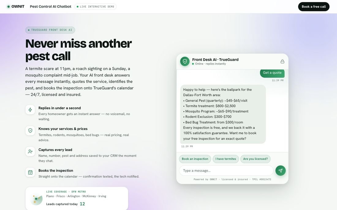Click the shield-check icon beside Knows your services
The width and height of the screenshot is (337, 210).
coord(30,131)
